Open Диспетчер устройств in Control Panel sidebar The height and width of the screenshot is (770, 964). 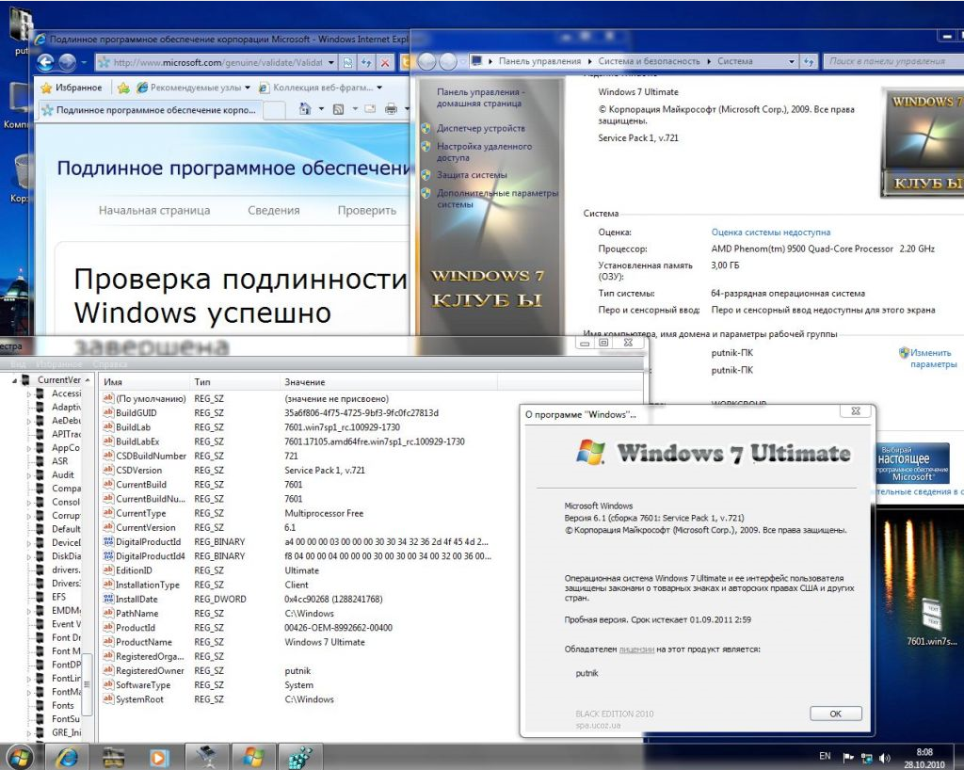click(480, 128)
